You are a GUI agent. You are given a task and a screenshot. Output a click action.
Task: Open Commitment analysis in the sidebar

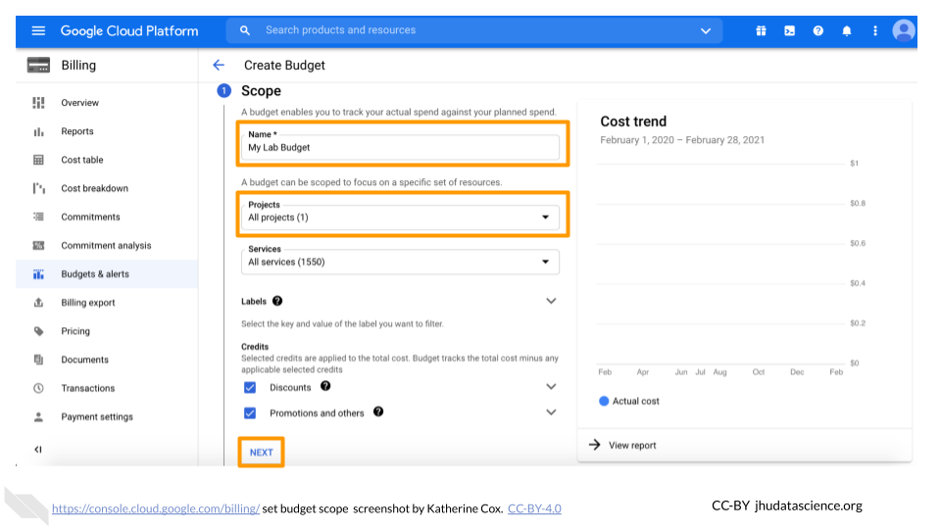[x=107, y=245]
